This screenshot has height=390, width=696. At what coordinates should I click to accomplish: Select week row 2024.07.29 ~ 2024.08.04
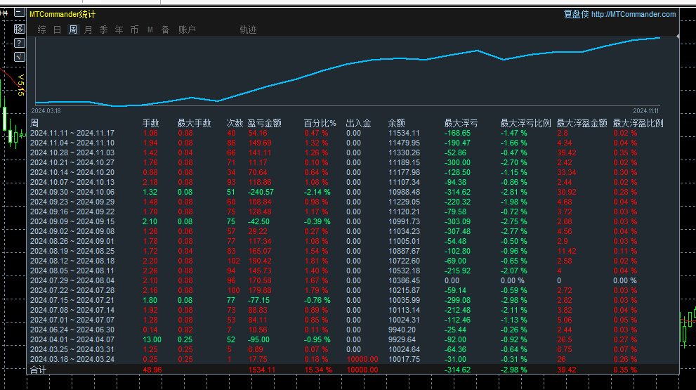pos(353,280)
